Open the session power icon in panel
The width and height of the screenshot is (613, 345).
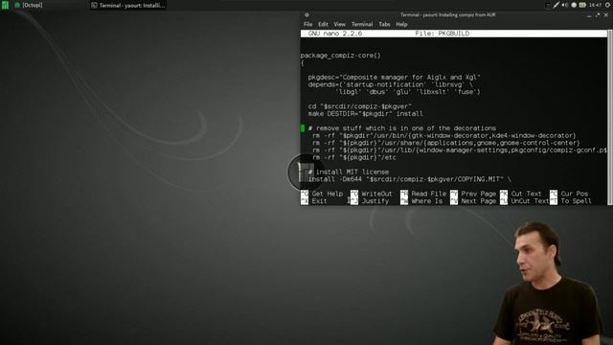coord(608,5)
